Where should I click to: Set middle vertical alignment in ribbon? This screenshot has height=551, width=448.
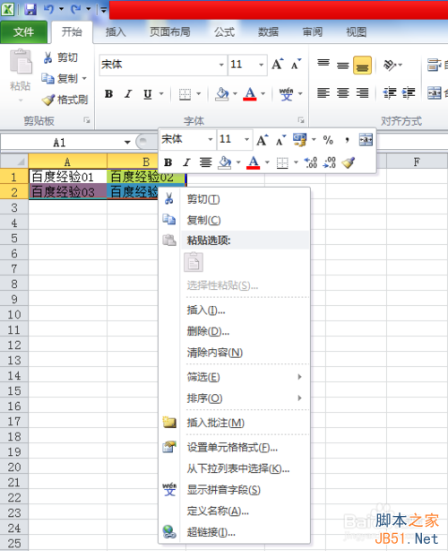343,65
